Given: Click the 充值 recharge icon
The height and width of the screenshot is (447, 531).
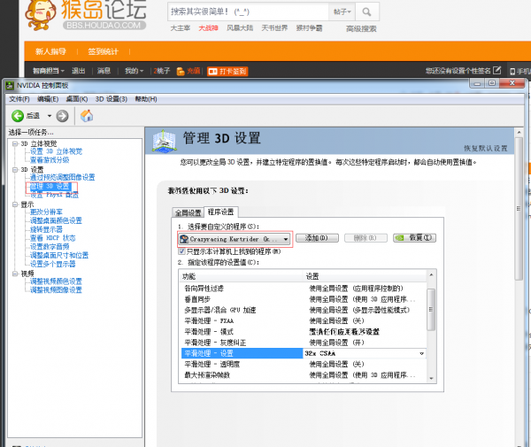Looking at the screenshot, I should point(181,71).
